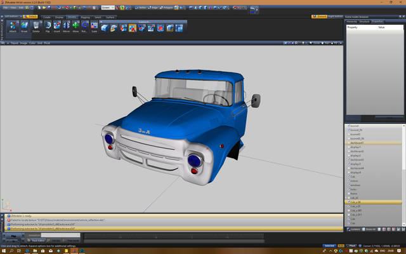Toggle the dashboard3 node checkbox
This screenshot has height=254, width=406.
[349, 159]
